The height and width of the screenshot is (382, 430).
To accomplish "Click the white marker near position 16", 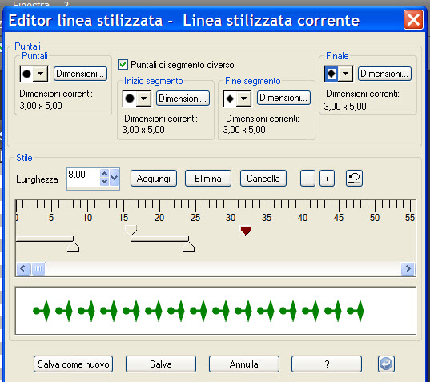I will click(x=131, y=231).
